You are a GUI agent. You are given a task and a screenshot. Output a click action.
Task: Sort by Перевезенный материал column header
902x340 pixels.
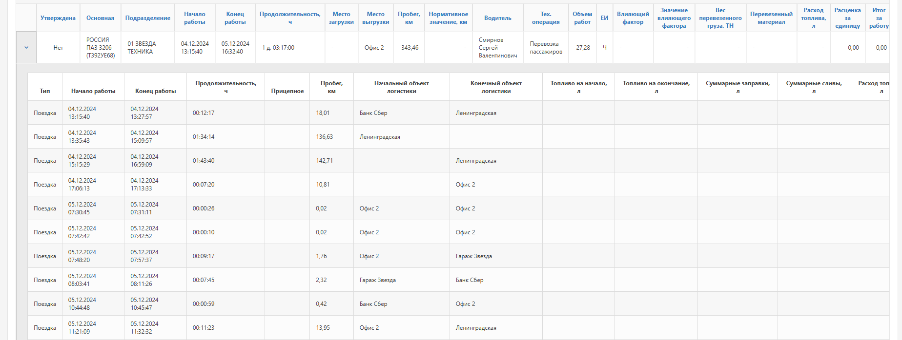point(771,18)
